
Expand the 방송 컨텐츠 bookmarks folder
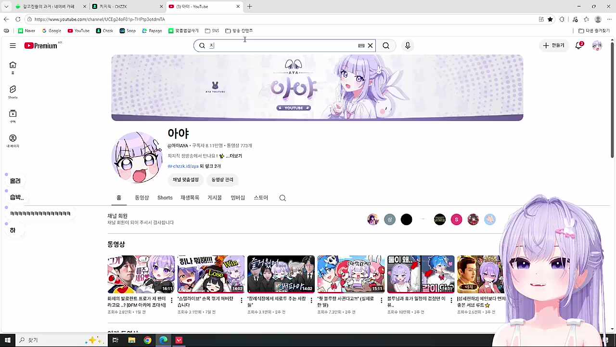(239, 30)
